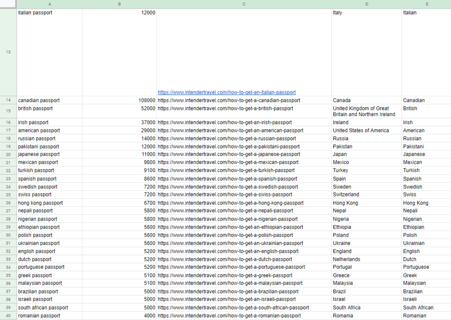Select column A header
The image size is (451, 320).
coord(49,4)
